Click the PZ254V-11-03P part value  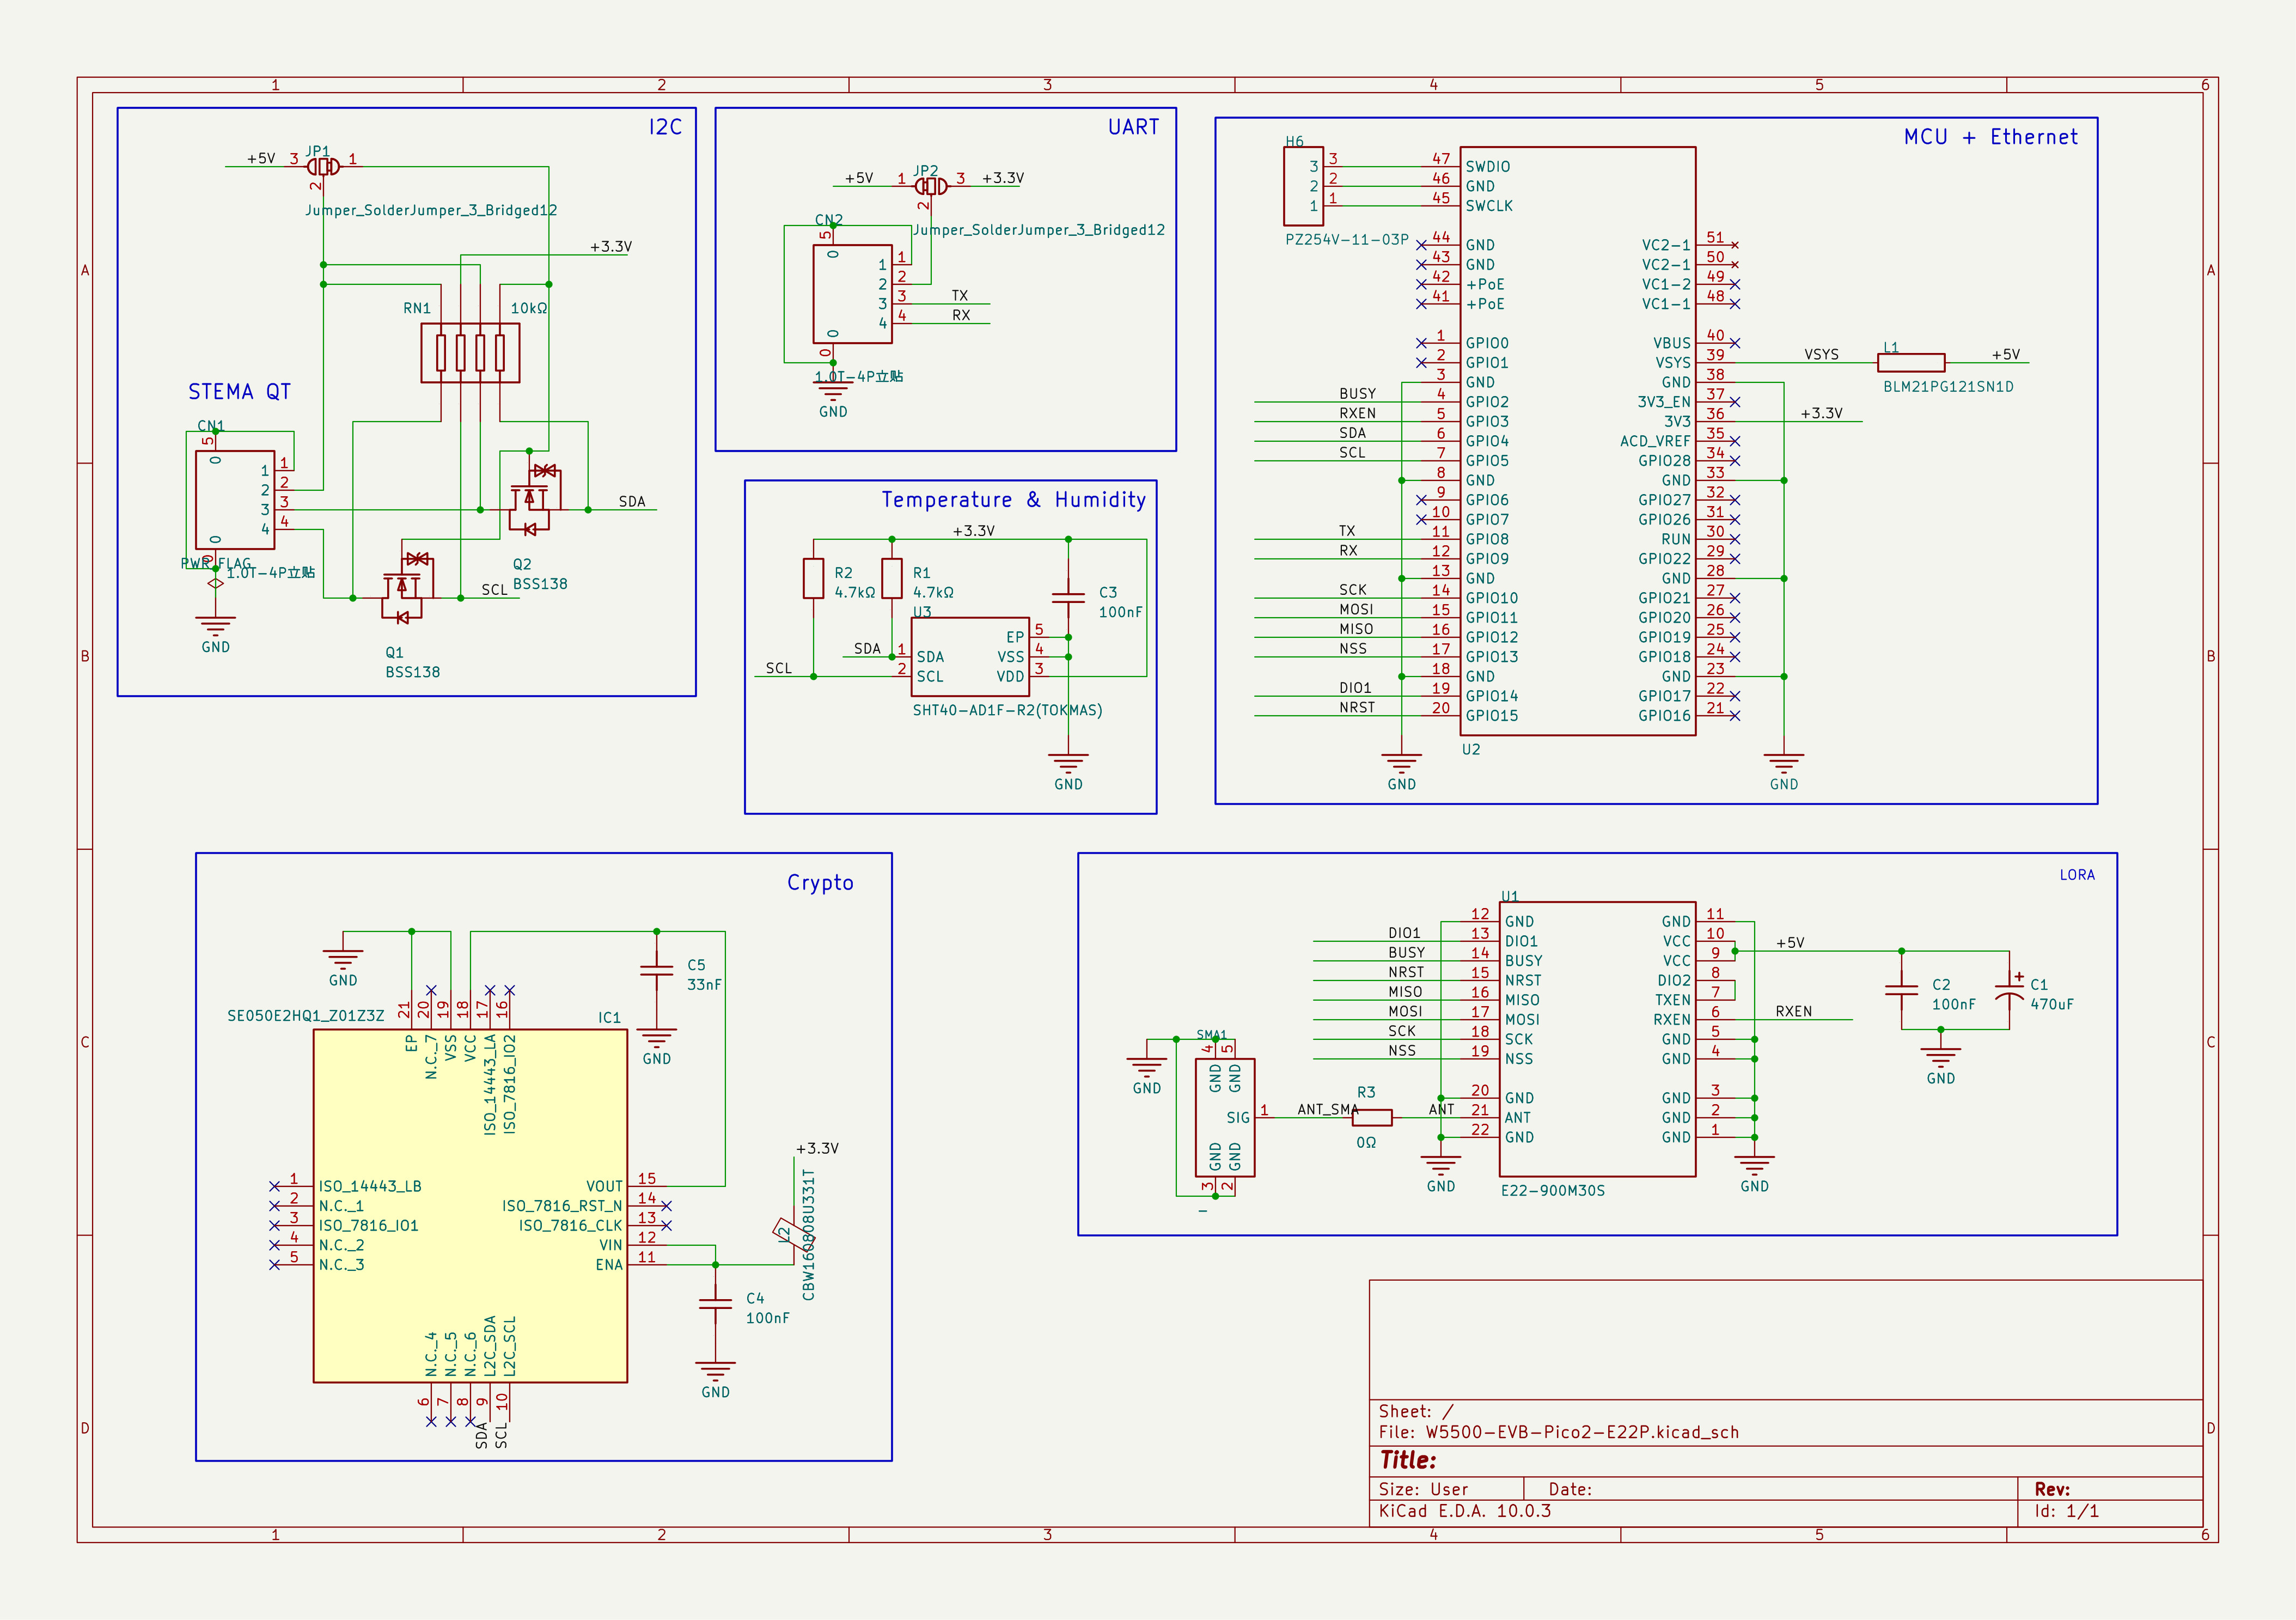tap(1346, 240)
